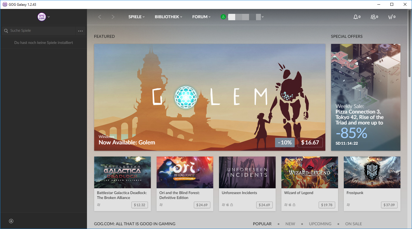Click Windows icon under Battlestar Galactica
This screenshot has width=412, height=229.
tap(99, 205)
